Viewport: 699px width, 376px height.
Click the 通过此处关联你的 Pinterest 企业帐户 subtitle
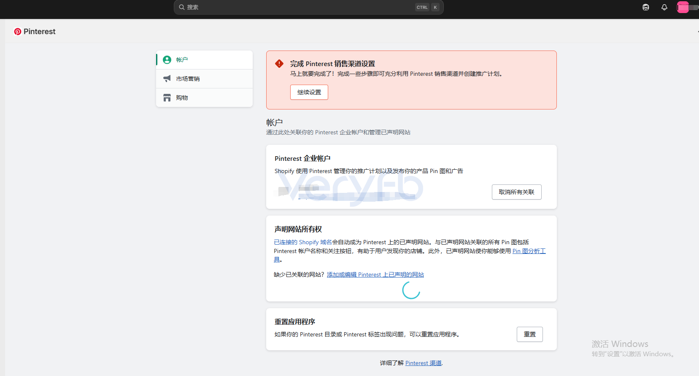(x=338, y=132)
